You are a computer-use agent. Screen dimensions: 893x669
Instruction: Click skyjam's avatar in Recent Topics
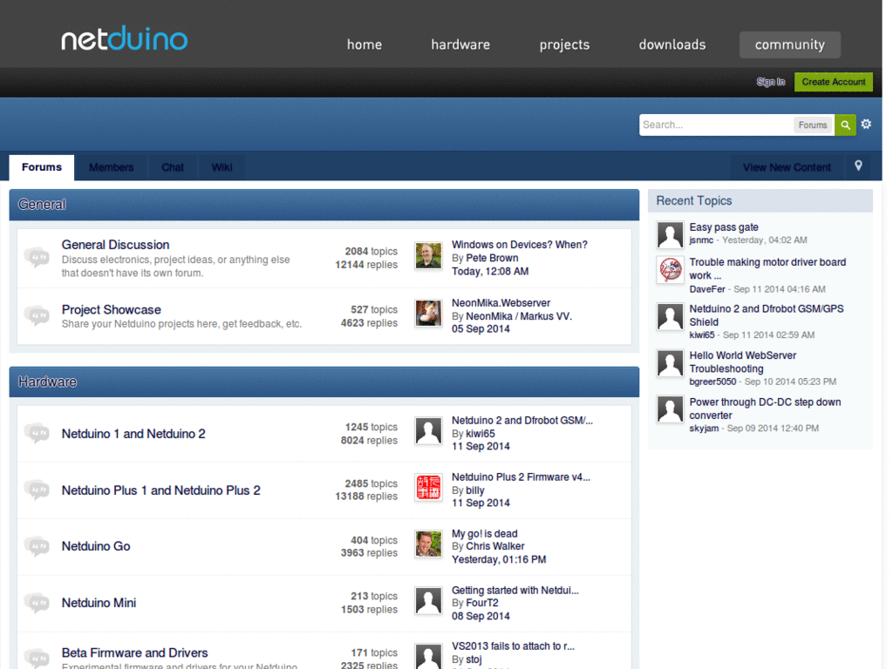pyautogui.click(x=670, y=409)
